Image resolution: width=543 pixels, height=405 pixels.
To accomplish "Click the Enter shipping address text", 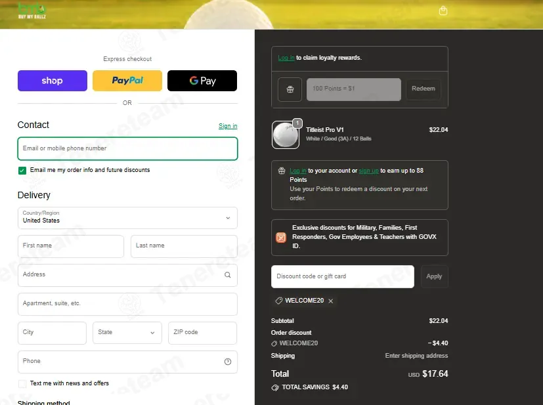I will click(x=416, y=356).
